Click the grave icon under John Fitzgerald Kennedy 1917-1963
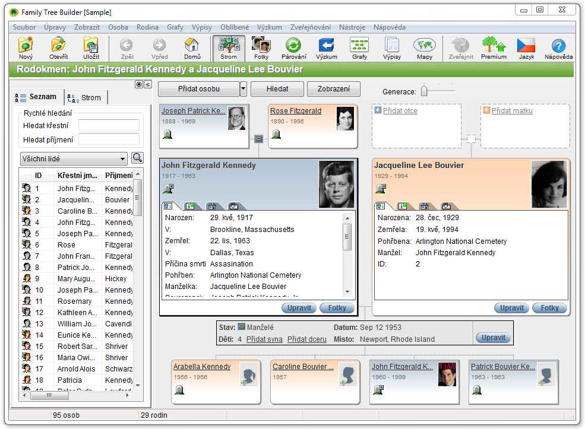Viewport: 585px width, 429px height. (x=168, y=189)
